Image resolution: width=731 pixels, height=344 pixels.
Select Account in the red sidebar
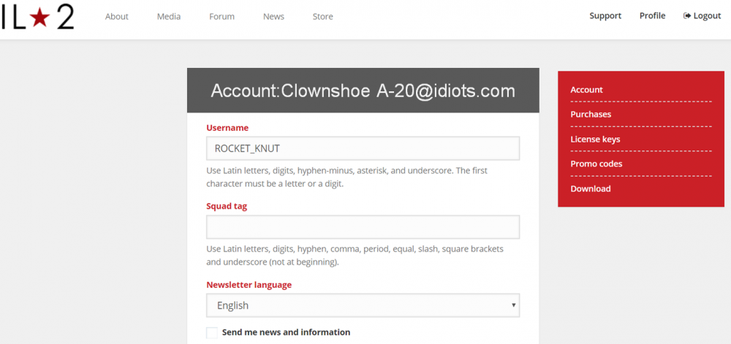[x=586, y=90]
